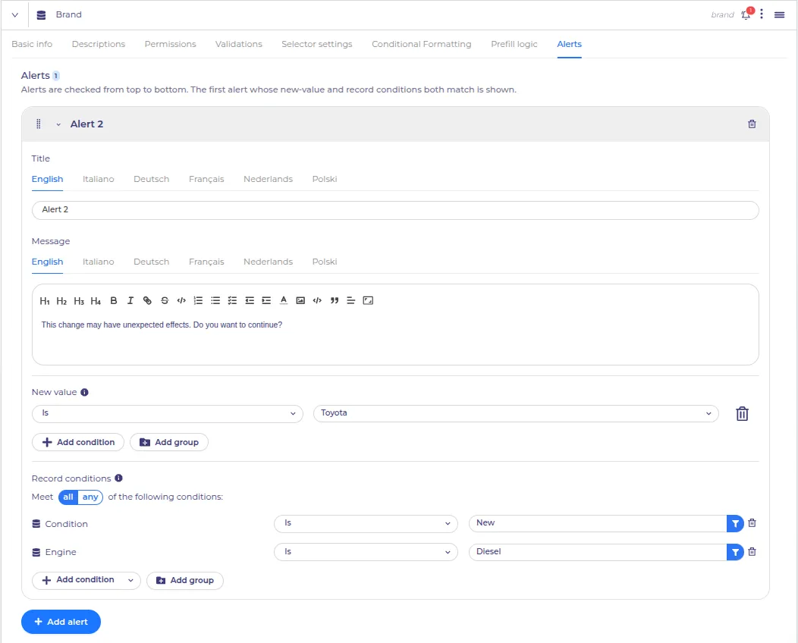Image resolution: width=798 pixels, height=643 pixels.
Task: Apply Heading 2 format in message editor
Action: coord(61,300)
